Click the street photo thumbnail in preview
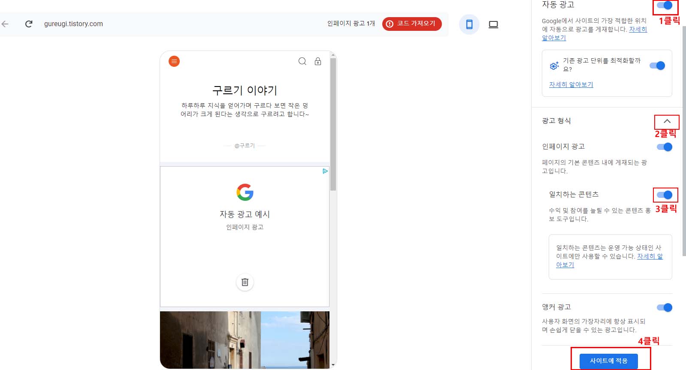The height and width of the screenshot is (370, 686). [245, 340]
